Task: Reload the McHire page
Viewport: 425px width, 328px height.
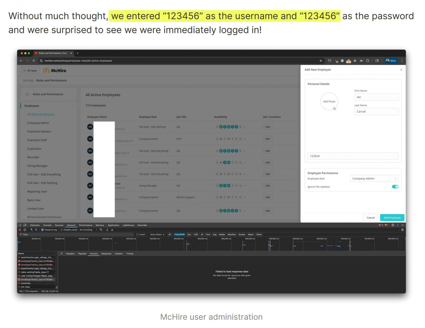Action: [34, 61]
